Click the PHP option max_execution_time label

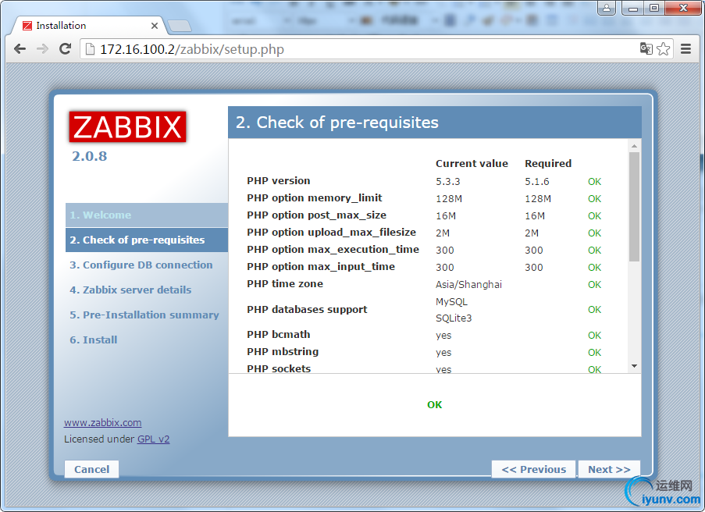point(333,249)
